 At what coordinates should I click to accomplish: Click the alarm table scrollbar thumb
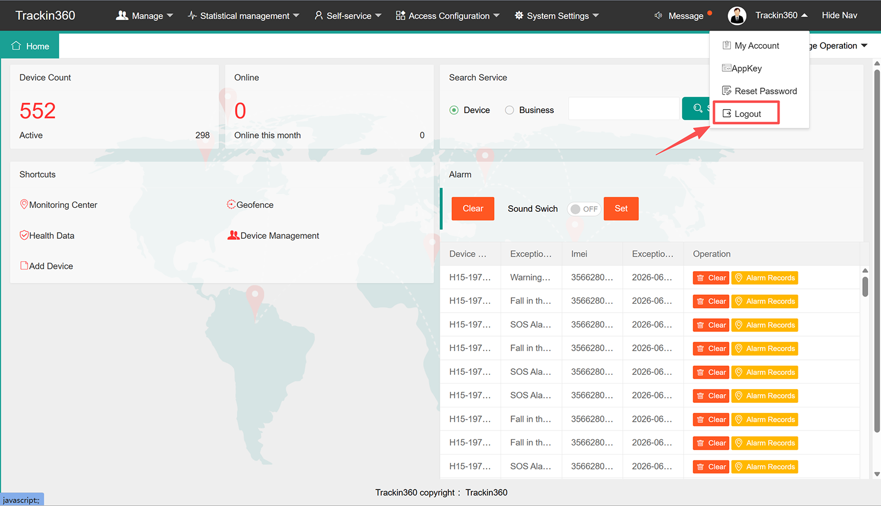[x=865, y=287]
